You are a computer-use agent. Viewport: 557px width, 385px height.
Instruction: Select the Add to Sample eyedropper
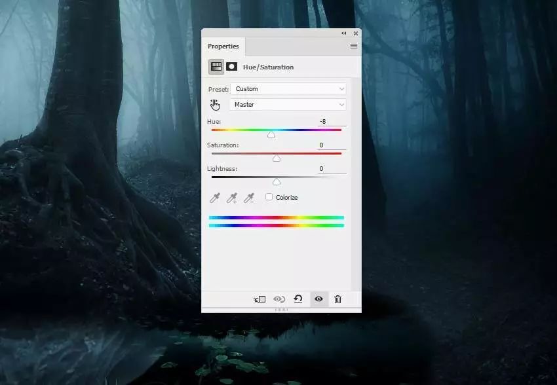click(x=232, y=198)
